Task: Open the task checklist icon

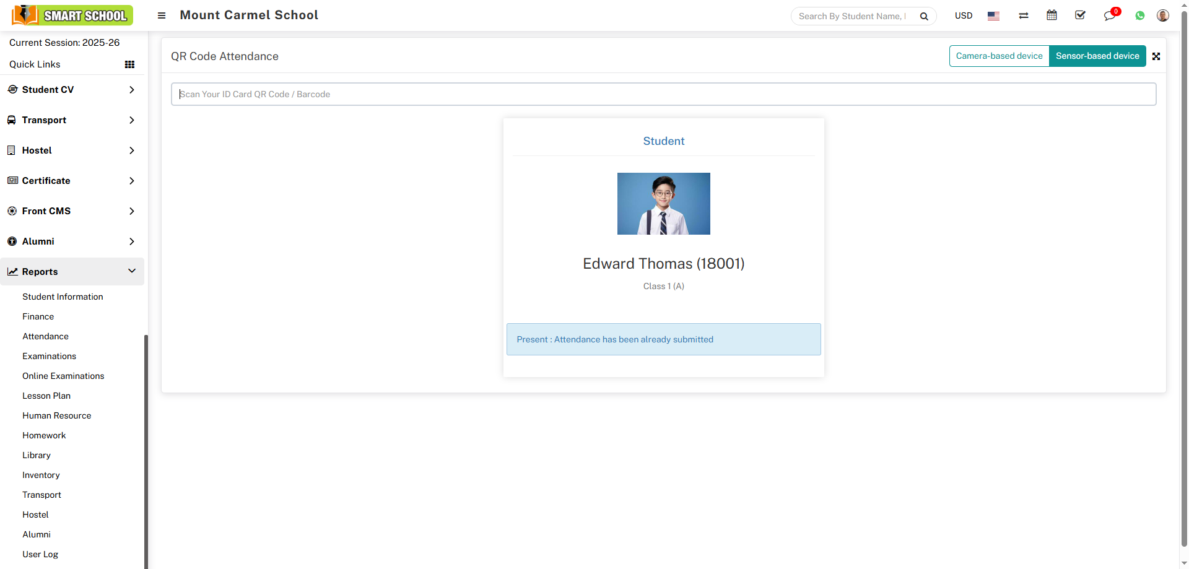Action: point(1080,15)
